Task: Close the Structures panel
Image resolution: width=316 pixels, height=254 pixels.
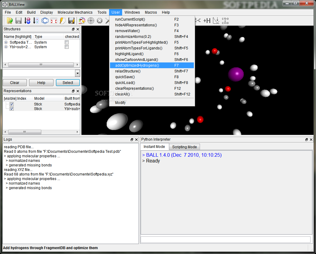Action: click(x=78, y=29)
